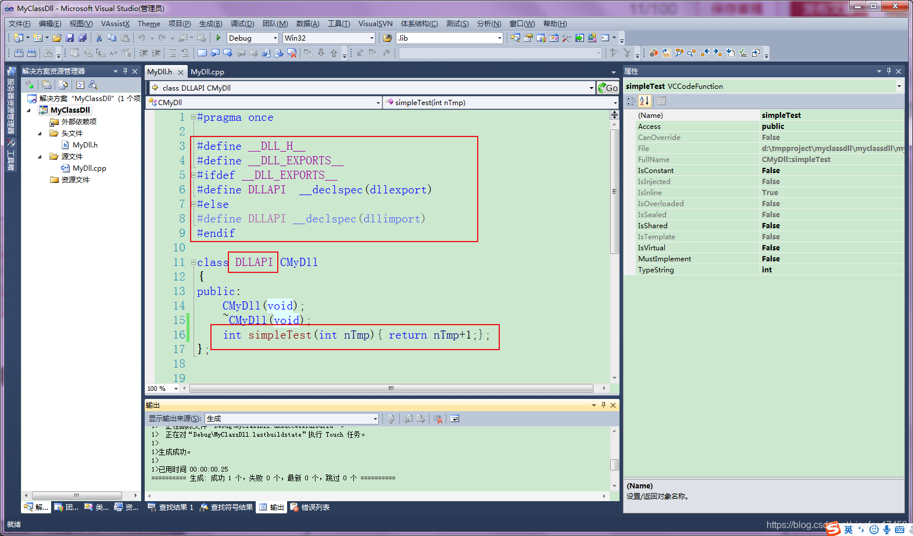Open the simpleTest member dropdown

click(x=615, y=103)
